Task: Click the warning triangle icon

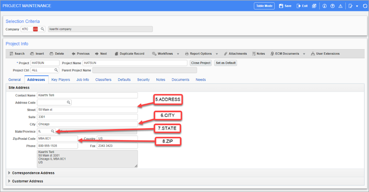Action: [x=340, y=6]
